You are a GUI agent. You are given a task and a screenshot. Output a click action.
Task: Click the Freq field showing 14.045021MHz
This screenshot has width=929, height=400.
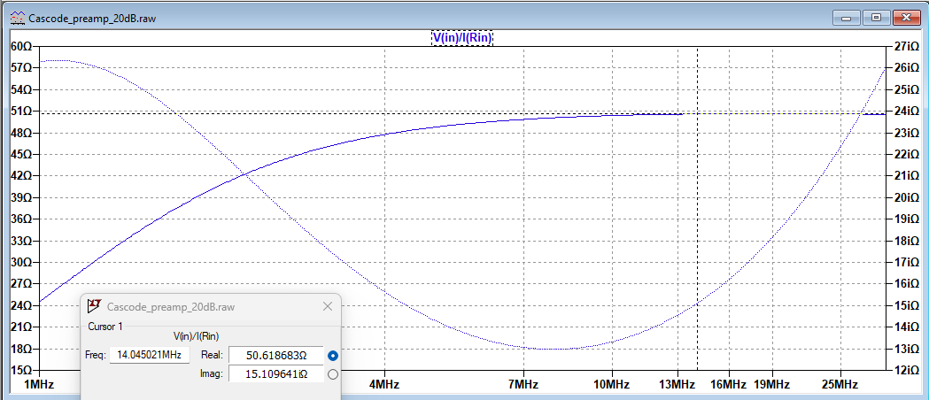tap(150, 355)
